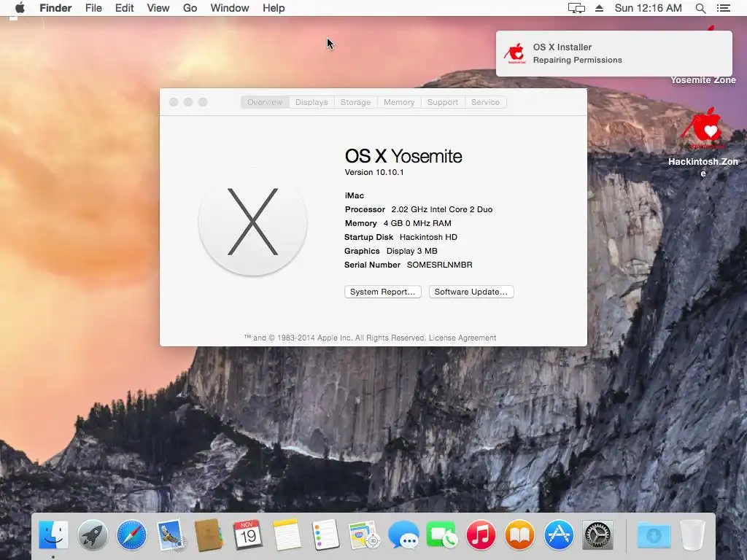Viewport: 747px width, 560px height.
Task: Open the Window menu
Action: point(230,8)
